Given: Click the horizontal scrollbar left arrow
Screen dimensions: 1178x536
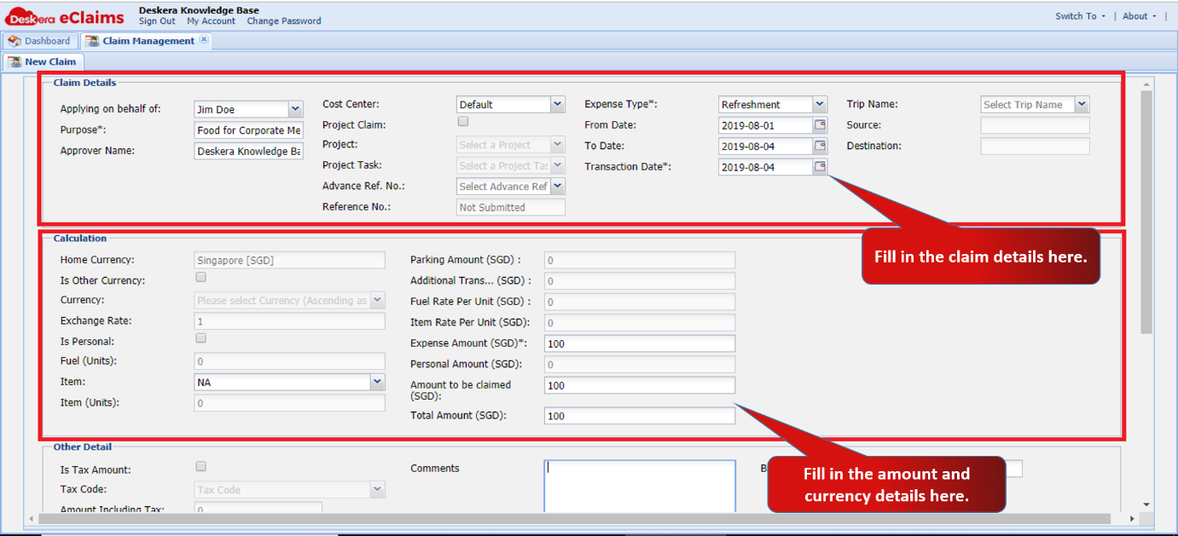Looking at the screenshot, I should click(31, 518).
